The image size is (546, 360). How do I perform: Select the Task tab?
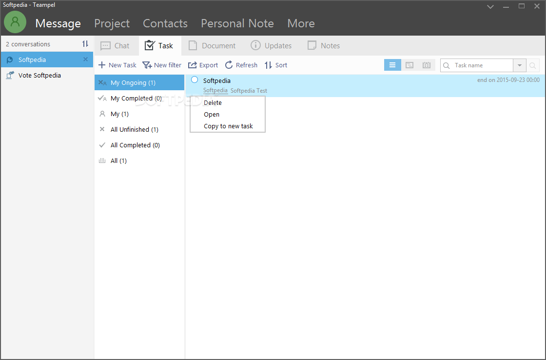click(159, 46)
